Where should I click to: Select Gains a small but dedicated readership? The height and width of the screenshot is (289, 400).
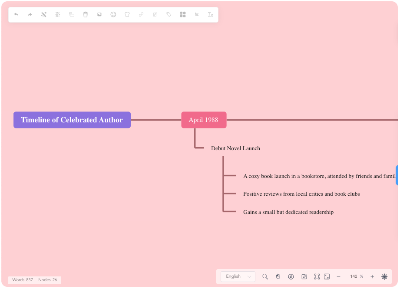coord(288,212)
